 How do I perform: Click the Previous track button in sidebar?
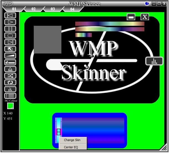click(10, 15)
